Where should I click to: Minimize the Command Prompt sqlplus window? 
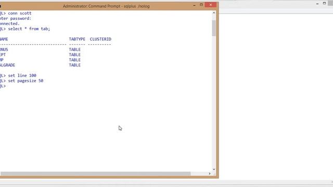(x=194, y=5)
